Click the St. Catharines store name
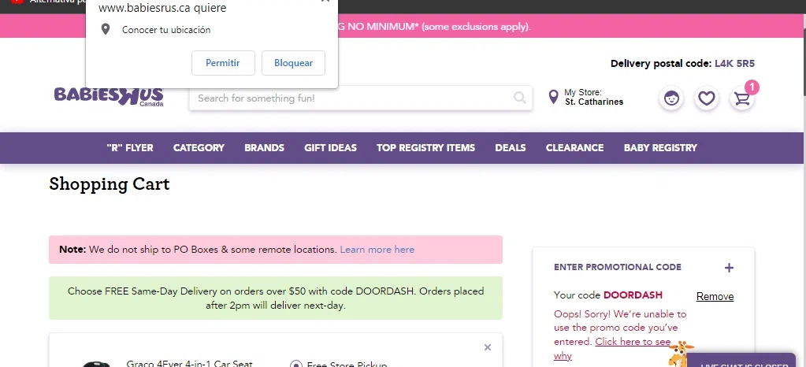Viewport: 806px width, 367px height. [594, 102]
